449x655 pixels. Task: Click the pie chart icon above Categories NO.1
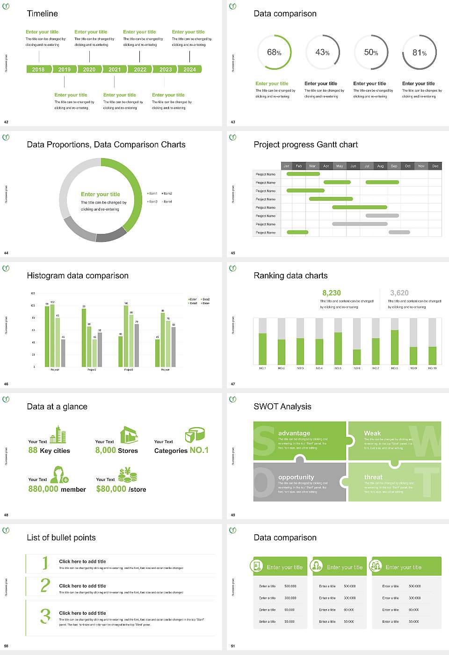[195, 435]
